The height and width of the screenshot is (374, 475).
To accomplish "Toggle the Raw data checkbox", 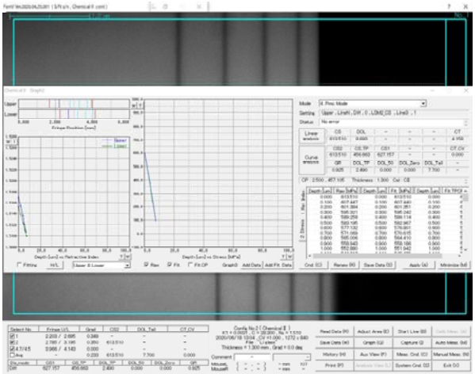I will [x=147, y=265].
